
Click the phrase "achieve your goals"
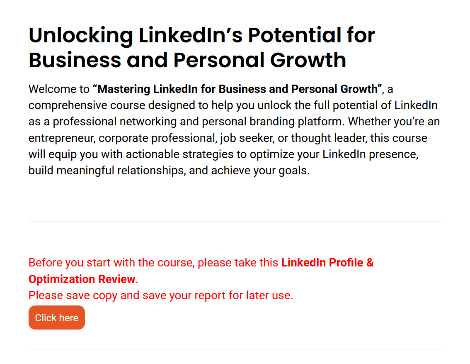259,171
